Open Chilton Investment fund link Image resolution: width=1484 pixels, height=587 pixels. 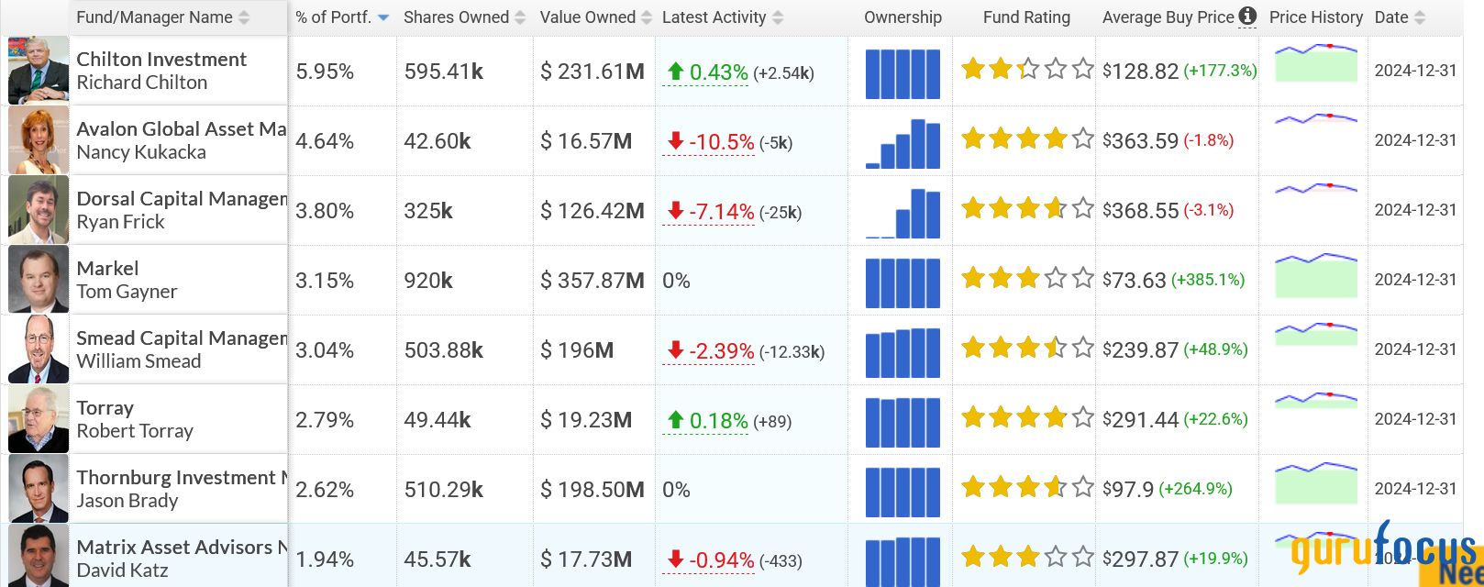click(161, 59)
